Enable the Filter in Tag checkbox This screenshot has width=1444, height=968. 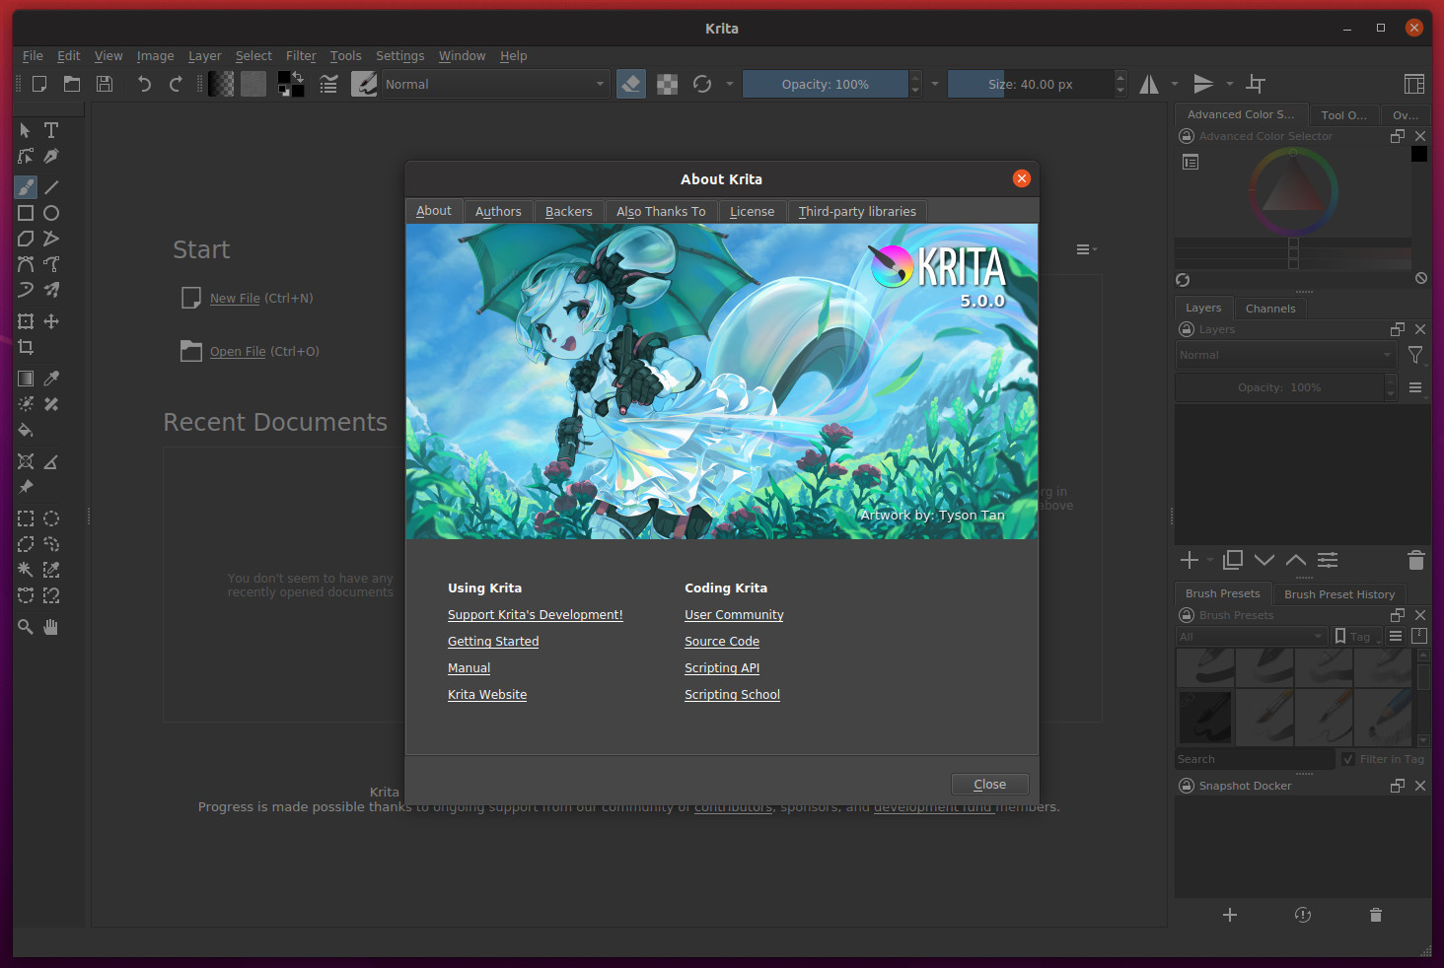[x=1348, y=759]
